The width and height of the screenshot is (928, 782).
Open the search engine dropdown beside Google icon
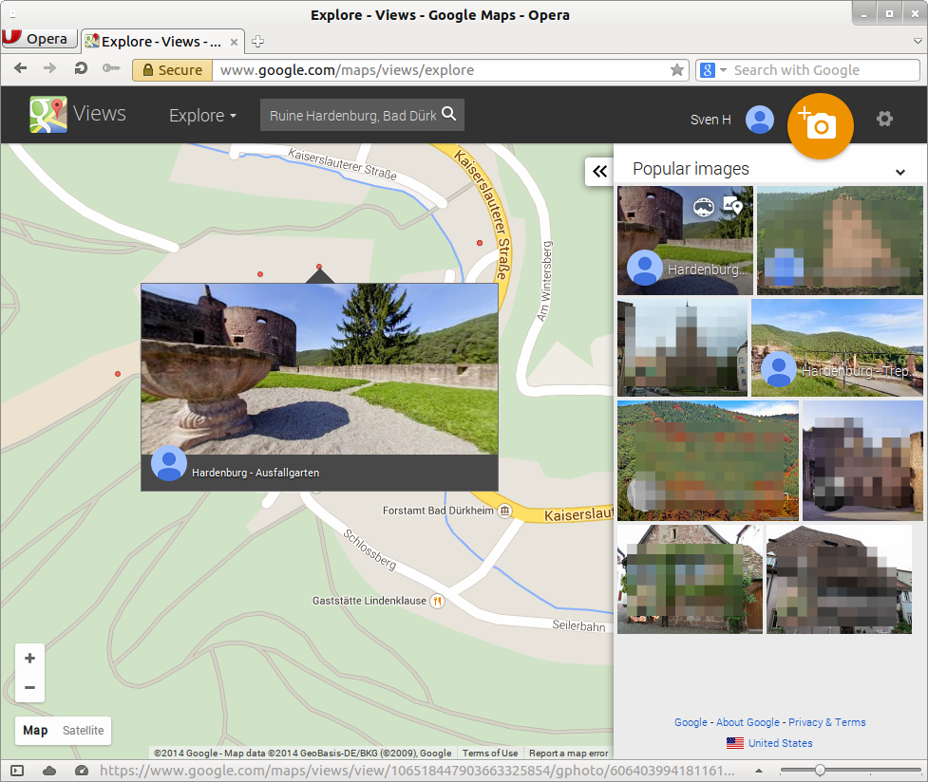[721, 69]
